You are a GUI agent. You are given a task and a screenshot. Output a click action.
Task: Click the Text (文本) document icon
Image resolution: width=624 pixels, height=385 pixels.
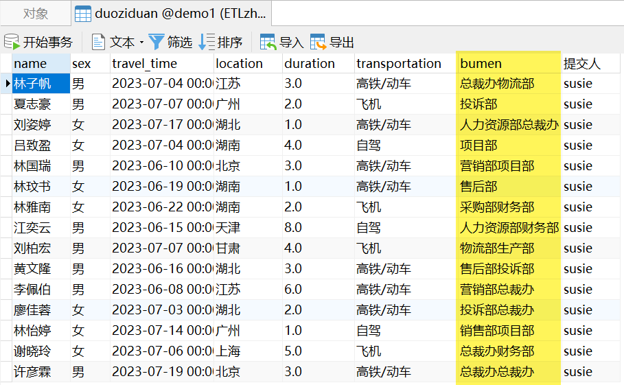[99, 42]
